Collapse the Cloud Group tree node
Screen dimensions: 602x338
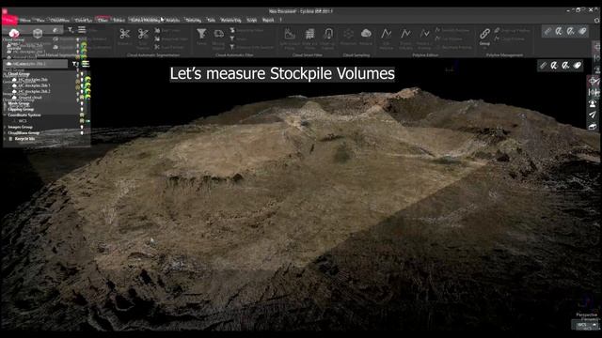click(x=5, y=74)
